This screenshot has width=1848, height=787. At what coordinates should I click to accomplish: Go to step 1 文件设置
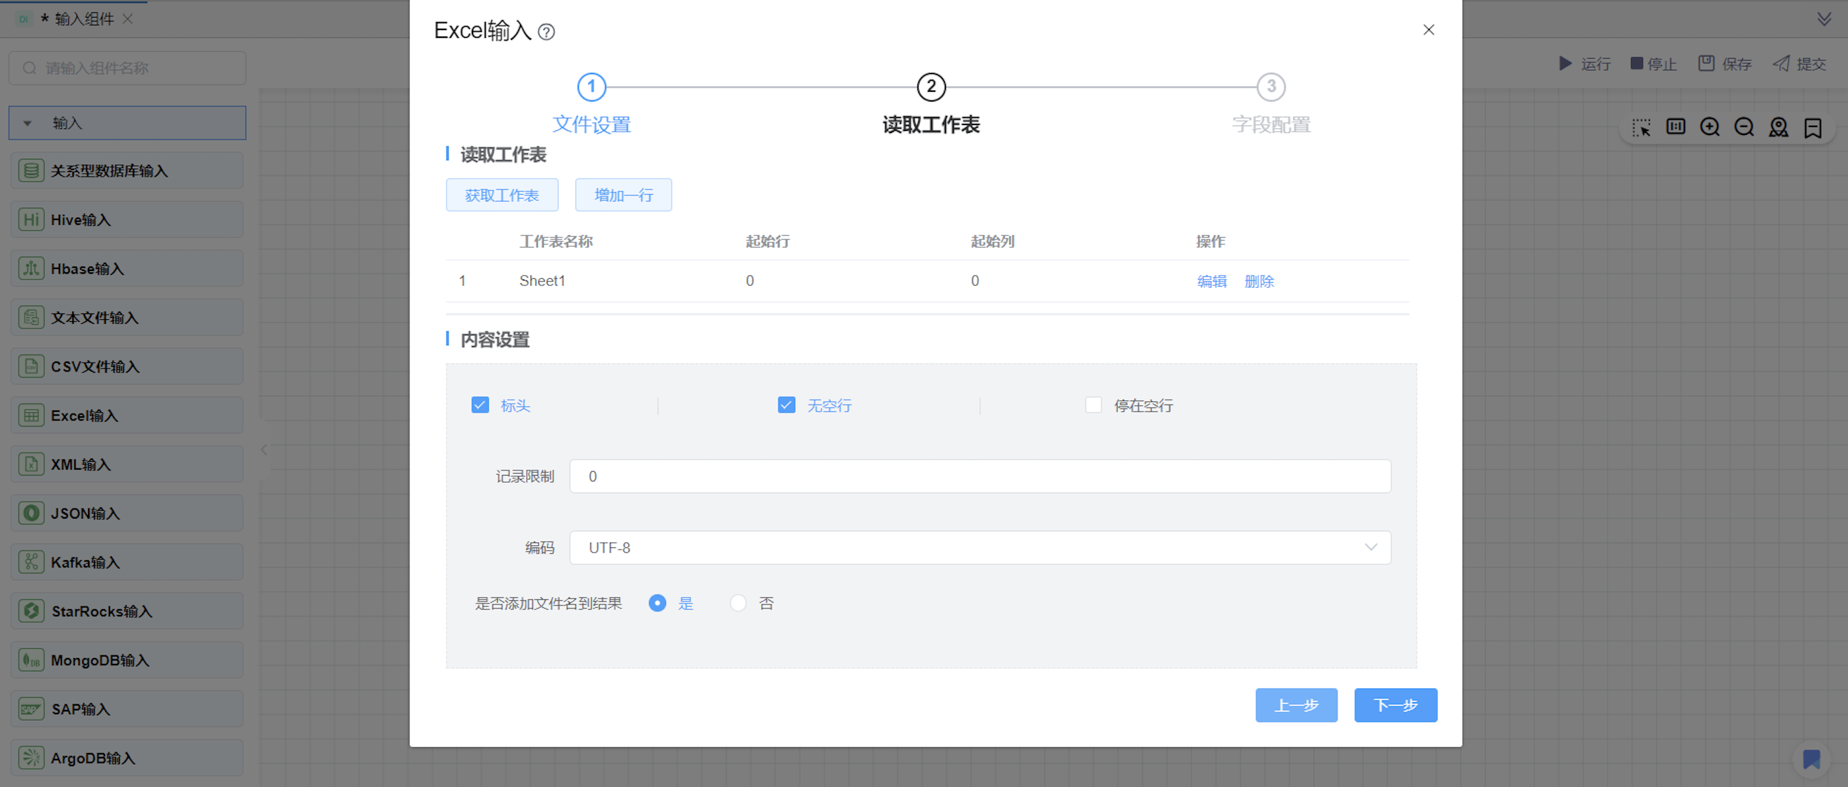[x=591, y=87]
